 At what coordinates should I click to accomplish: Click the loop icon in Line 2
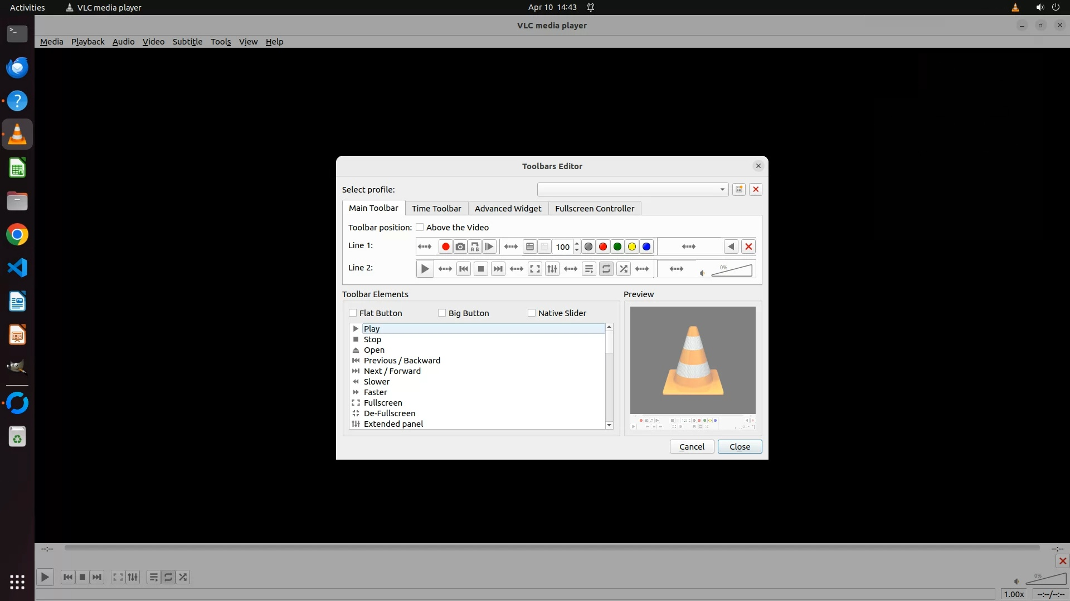click(606, 269)
